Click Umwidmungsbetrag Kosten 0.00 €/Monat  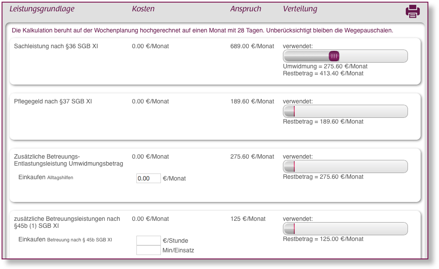(150, 157)
